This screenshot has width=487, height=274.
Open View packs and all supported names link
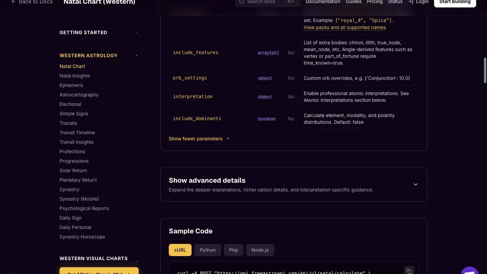(x=345, y=28)
